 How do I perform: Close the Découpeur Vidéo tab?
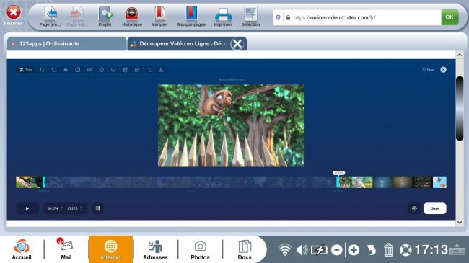coord(237,44)
